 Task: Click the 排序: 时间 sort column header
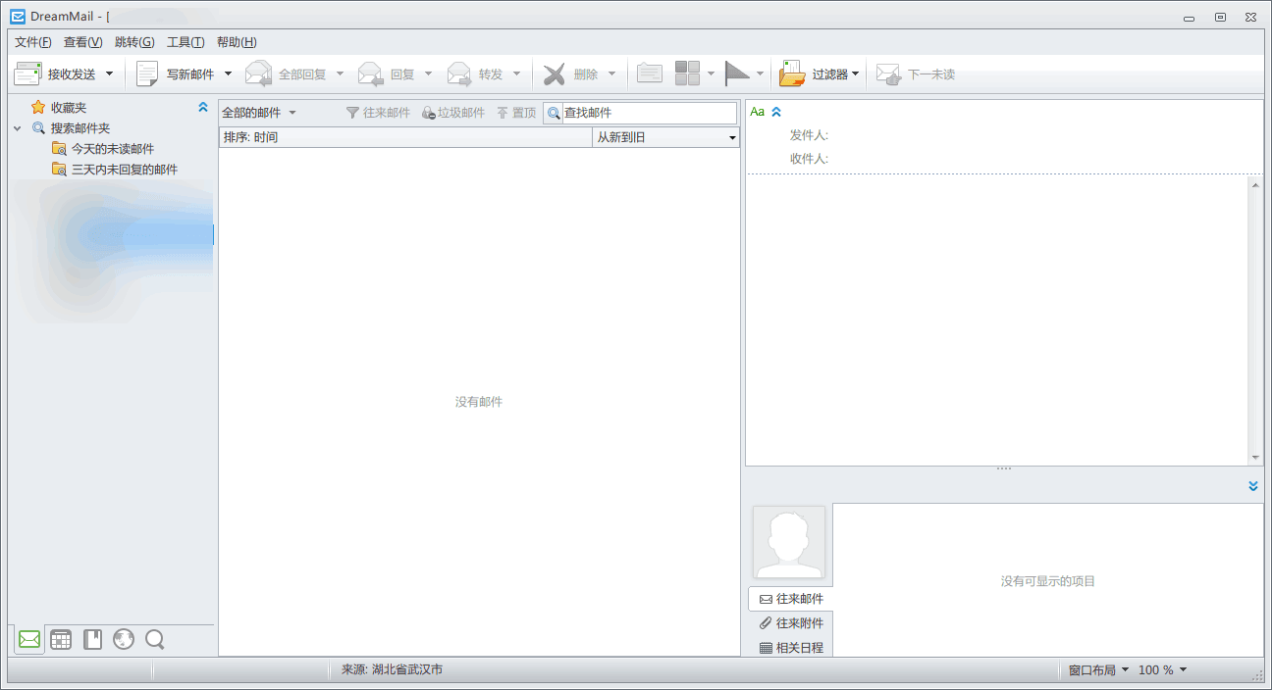pyautogui.click(x=405, y=137)
